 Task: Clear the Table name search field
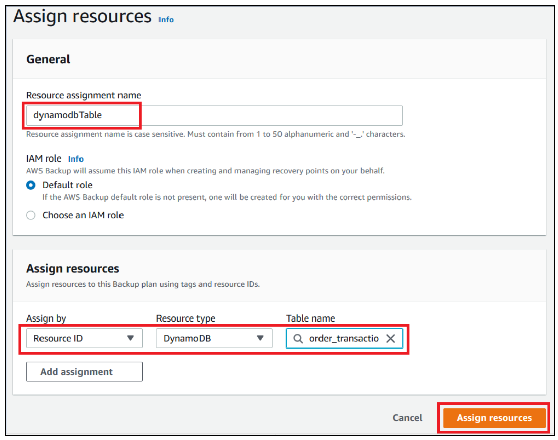pyautogui.click(x=390, y=338)
